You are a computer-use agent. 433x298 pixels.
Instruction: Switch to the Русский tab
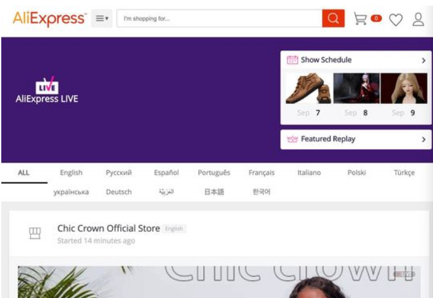point(119,173)
